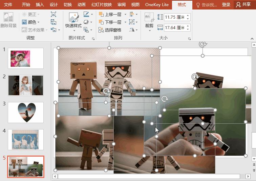The image size is (256, 181).
Task: Switch to the Insert (插入) tab
Action: (x=40, y=5)
